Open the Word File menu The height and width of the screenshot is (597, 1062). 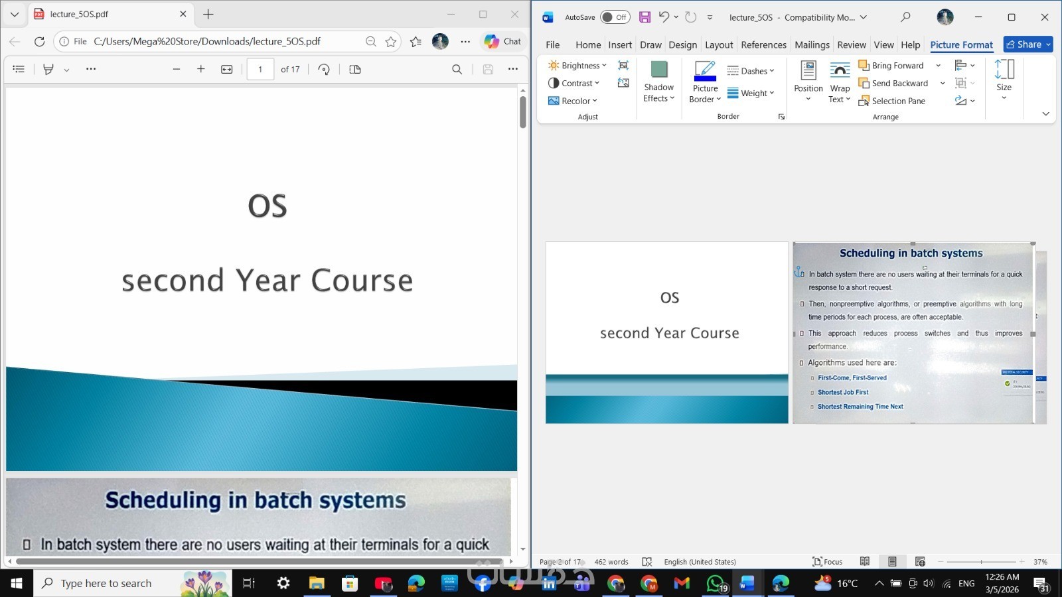pyautogui.click(x=552, y=44)
